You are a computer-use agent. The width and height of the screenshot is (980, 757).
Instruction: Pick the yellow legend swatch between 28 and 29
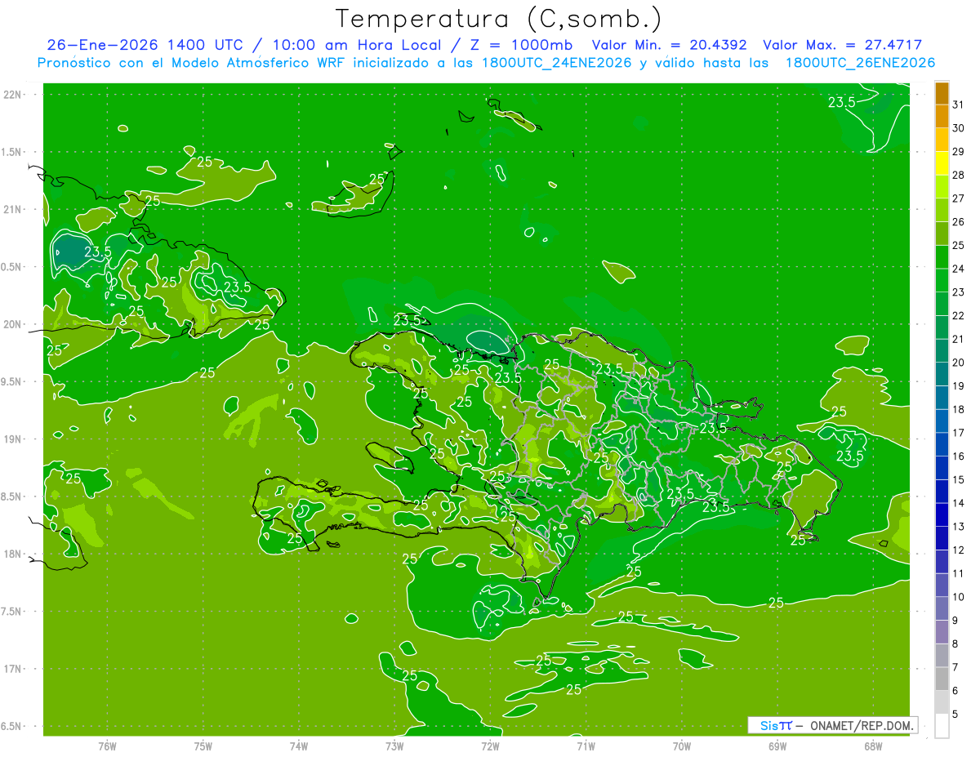coord(942,163)
